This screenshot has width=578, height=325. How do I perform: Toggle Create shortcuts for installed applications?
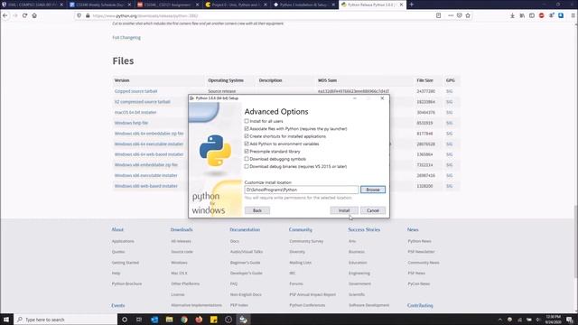click(247, 136)
